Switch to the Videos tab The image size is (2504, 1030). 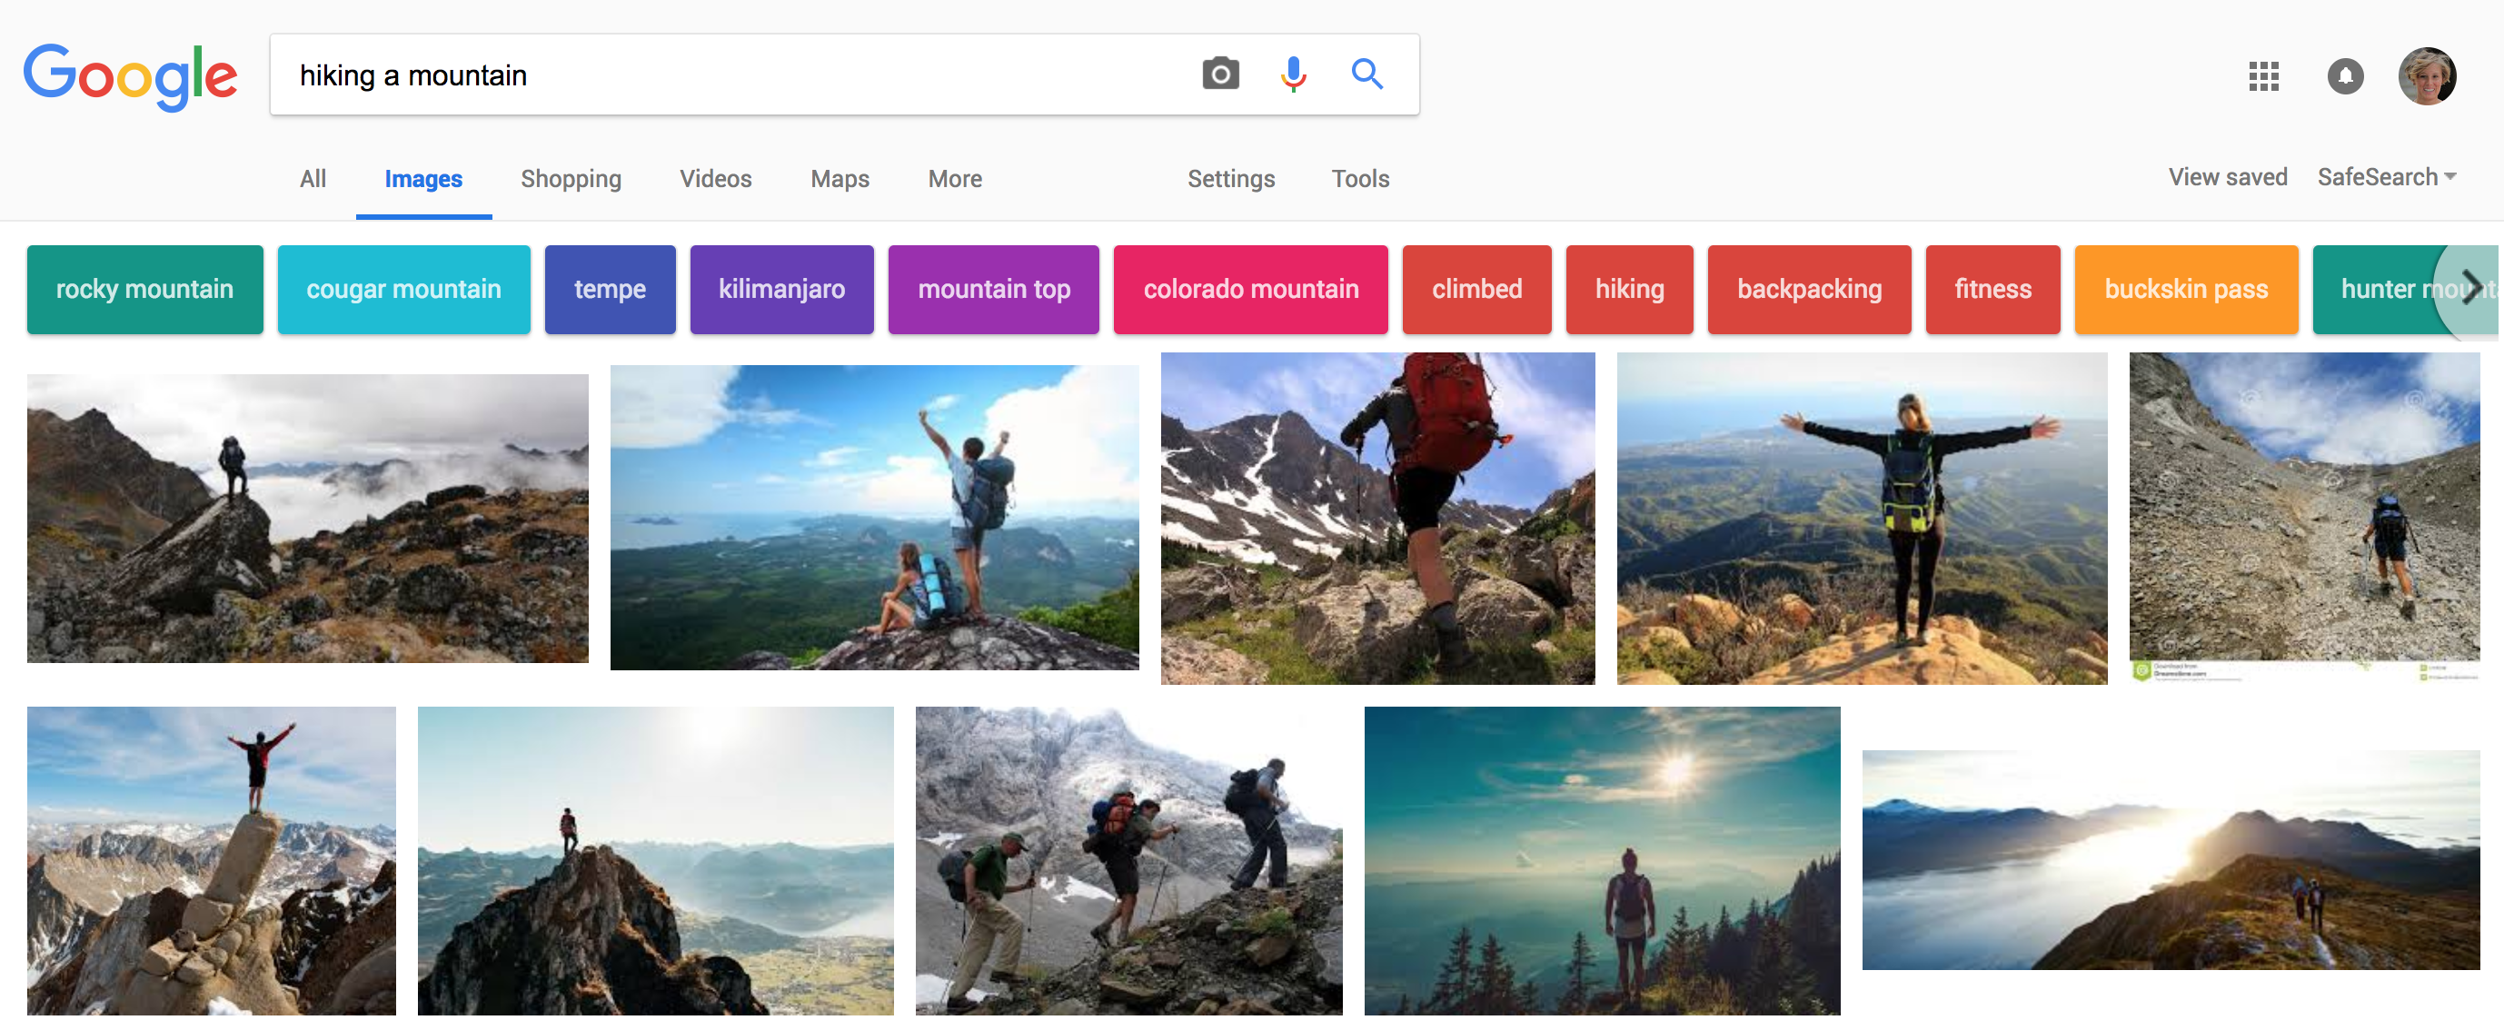[x=715, y=179]
